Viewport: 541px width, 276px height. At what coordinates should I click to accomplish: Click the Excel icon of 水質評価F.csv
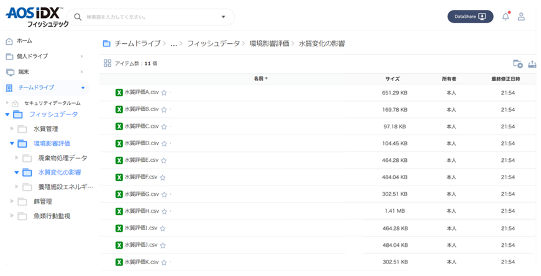click(x=119, y=177)
